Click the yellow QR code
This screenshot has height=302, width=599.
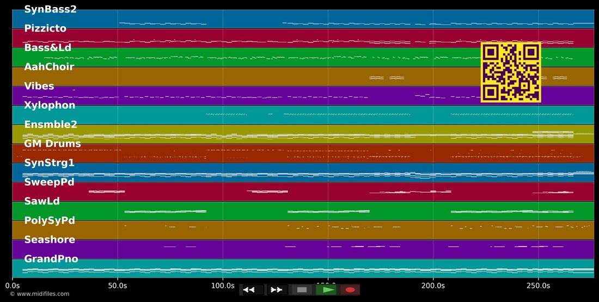pos(511,72)
